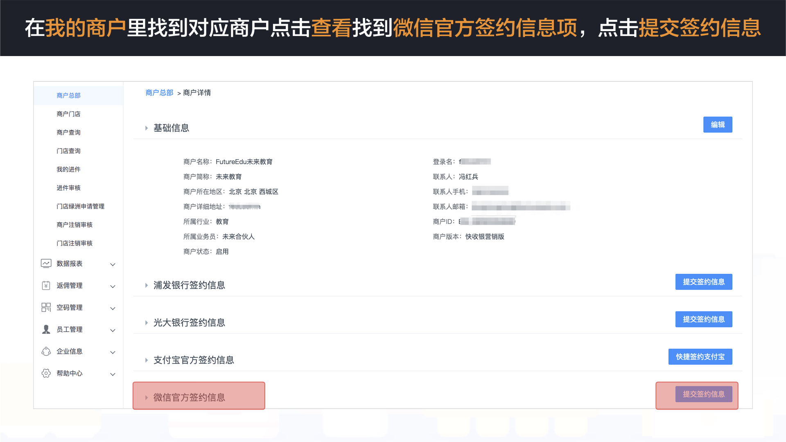
Task: Click the 北京 北京 西城区 region value
Action: click(x=253, y=192)
